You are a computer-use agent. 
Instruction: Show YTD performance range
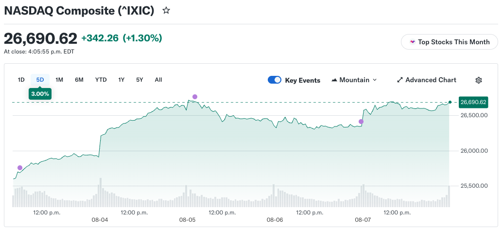101,80
